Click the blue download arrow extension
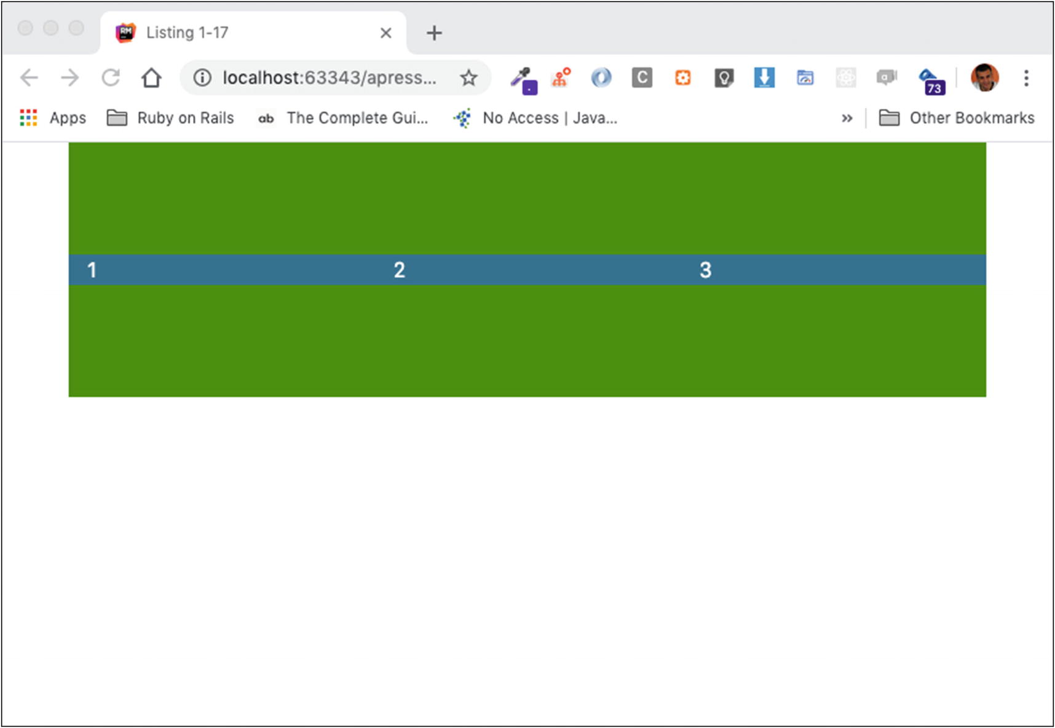The image size is (1055, 728). 764,78
